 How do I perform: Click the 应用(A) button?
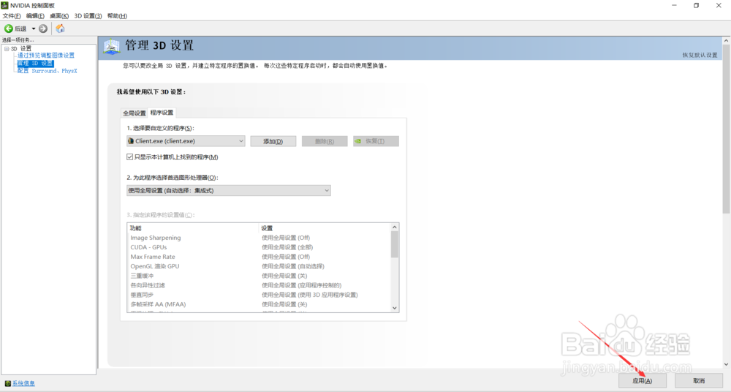click(643, 381)
